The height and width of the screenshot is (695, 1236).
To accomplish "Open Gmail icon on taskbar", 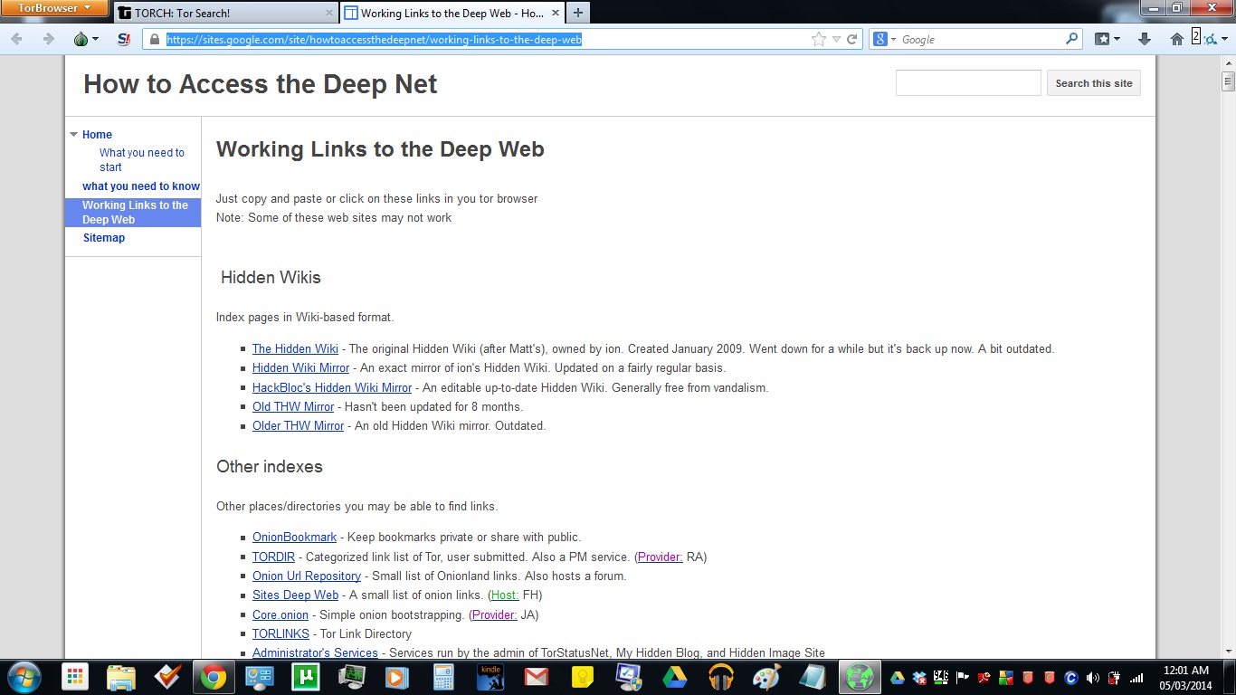I will click(537, 677).
